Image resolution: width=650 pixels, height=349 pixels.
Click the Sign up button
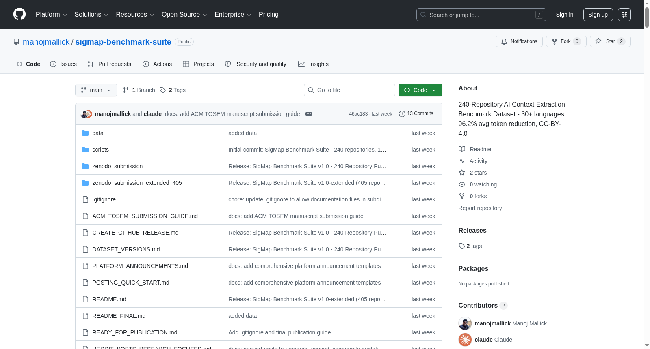point(598,15)
